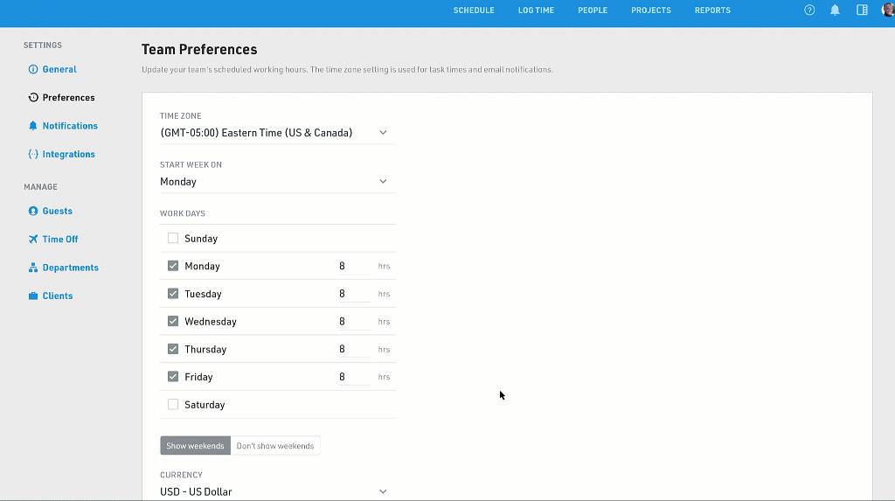Click the Time Off airplane icon

click(x=33, y=240)
